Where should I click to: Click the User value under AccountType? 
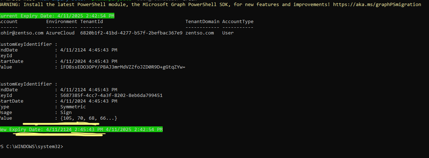pyautogui.click(x=228, y=33)
